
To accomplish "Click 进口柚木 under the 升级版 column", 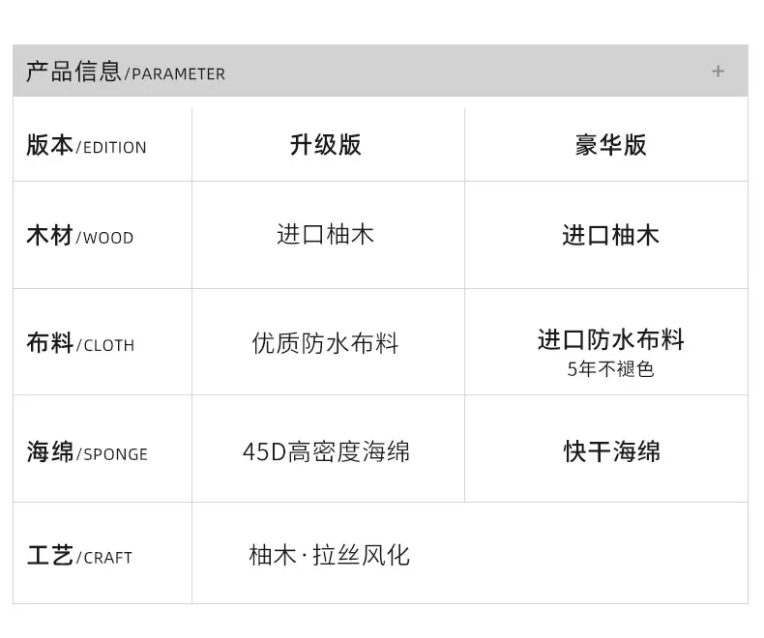I will coord(326,235).
